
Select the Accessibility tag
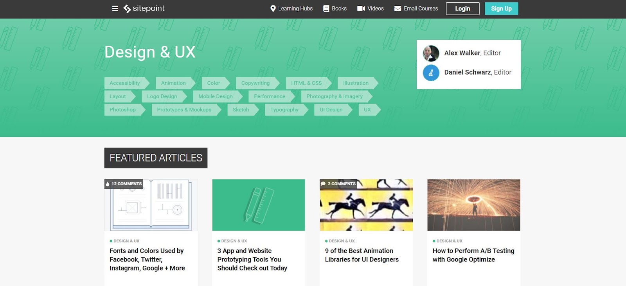click(127, 83)
